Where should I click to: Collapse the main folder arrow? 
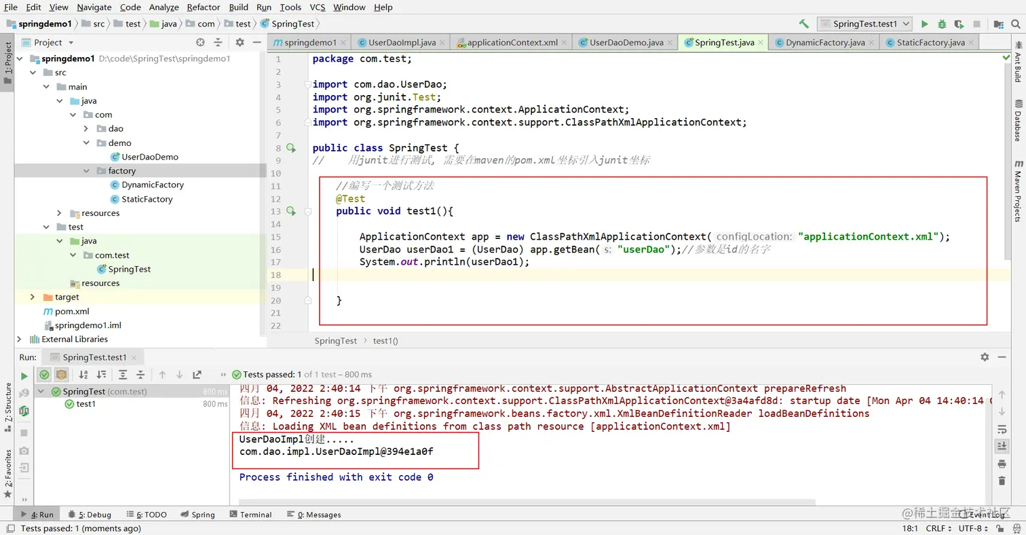pos(46,87)
